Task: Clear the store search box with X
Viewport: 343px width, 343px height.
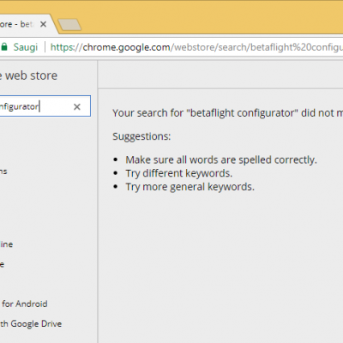Action: click(77, 107)
